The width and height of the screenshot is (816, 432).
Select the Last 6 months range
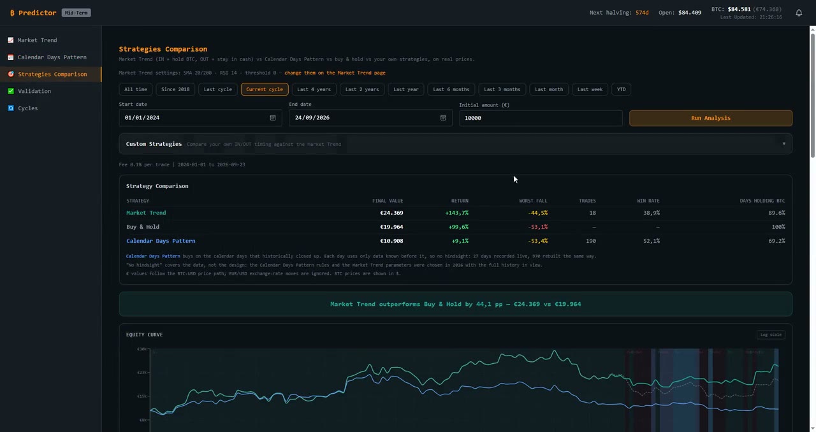tap(451, 89)
